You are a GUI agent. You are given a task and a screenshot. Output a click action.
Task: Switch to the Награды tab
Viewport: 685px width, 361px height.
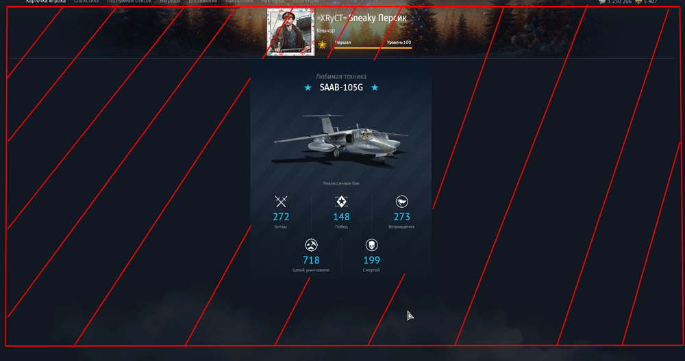170,1
